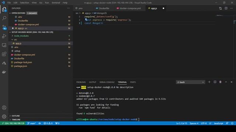Open .setup file in explorer tree
The height and width of the screenshot is (132, 236).
[41, 51]
